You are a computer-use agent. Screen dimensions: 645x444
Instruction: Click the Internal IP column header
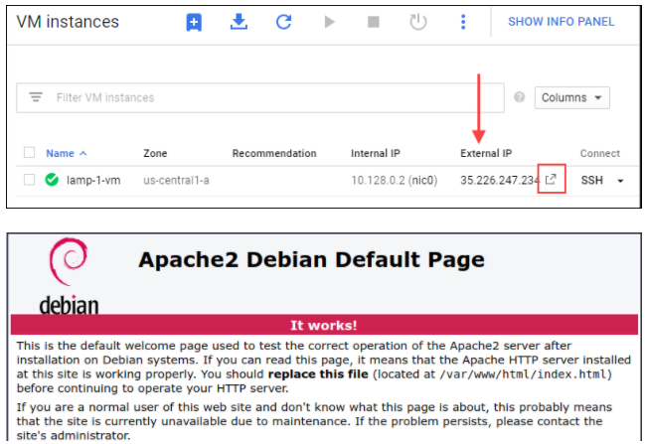[x=375, y=153]
